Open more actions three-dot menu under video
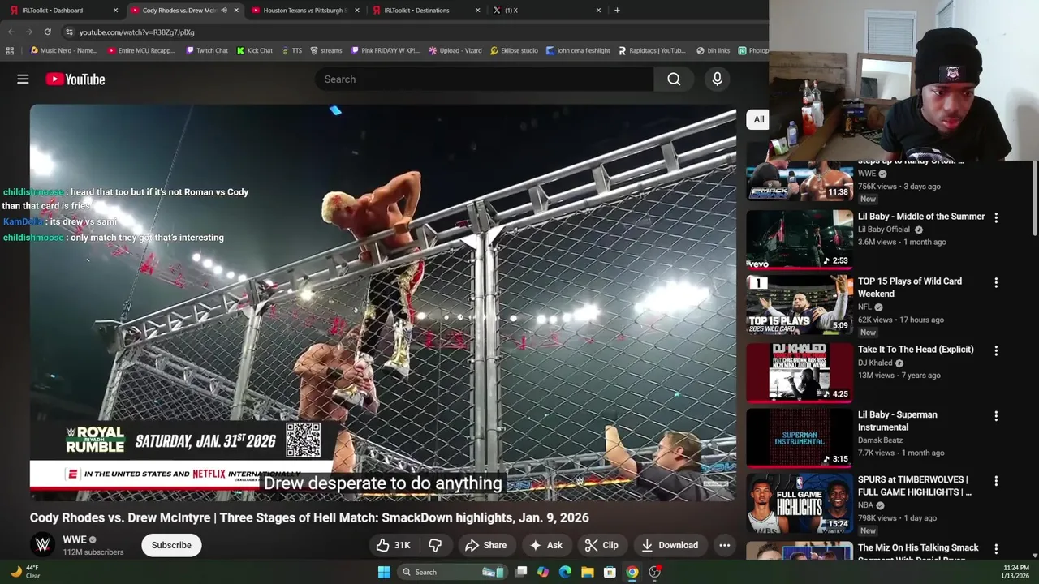 725,545
